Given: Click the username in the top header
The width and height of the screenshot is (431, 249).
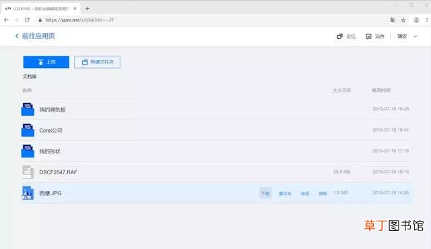Looking at the screenshot, I should pos(402,36).
